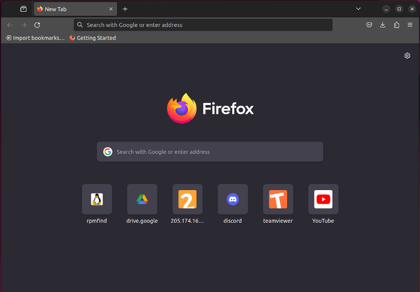420x292 pixels.
Task: Click the rpmfind label text
Action: 97,221
